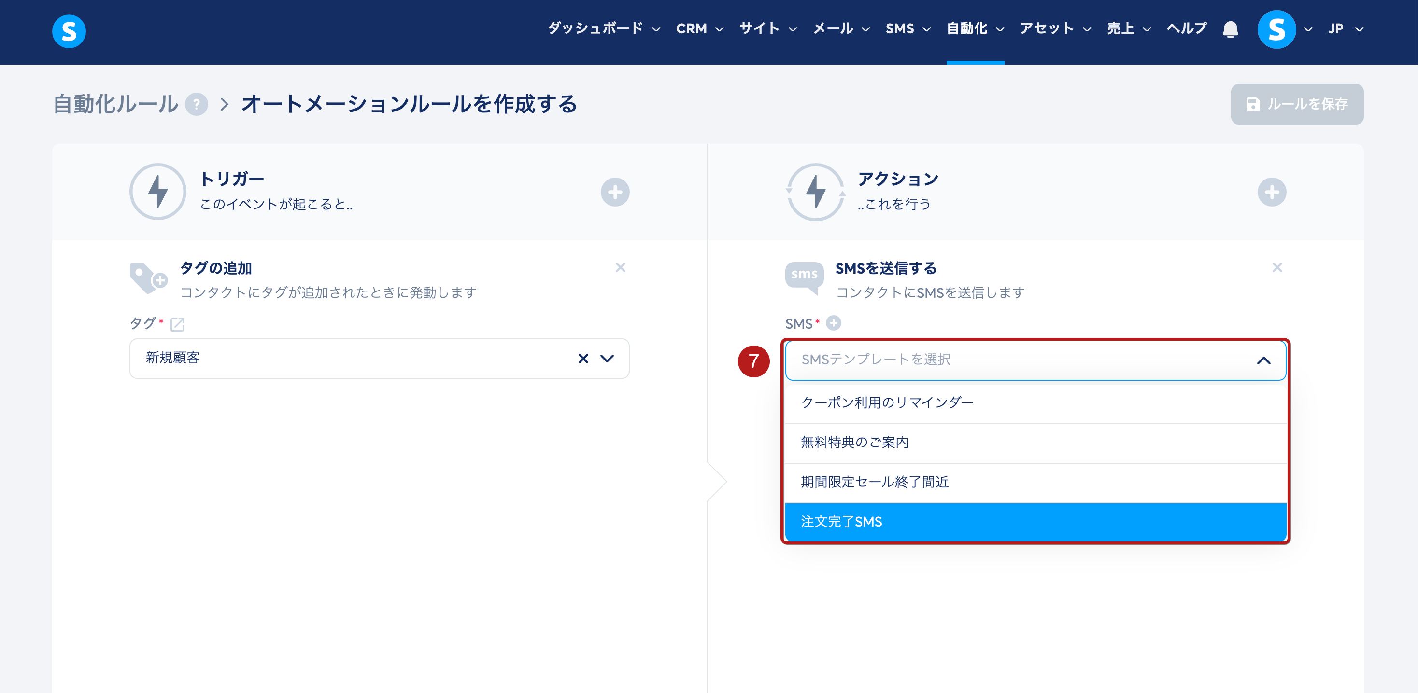1418x693 pixels.
Task: Open the メール menu
Action: point(841,28)
